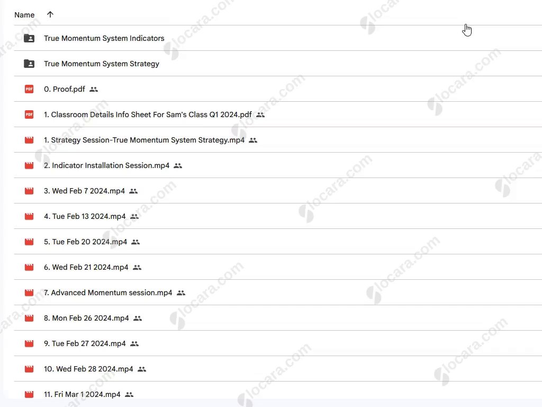Select file name 5. Tue Feb 20 2024.mp4
Screen dimensions: 542x407
click(x=85, y=242)
